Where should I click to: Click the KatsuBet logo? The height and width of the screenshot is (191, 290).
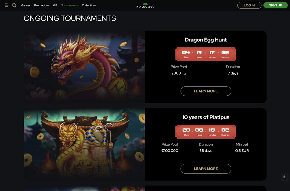click(145, 6)
